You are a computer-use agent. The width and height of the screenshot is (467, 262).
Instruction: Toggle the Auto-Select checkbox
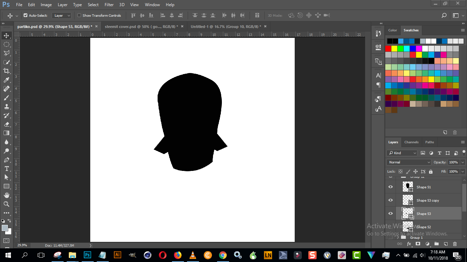tap(25, 15)
